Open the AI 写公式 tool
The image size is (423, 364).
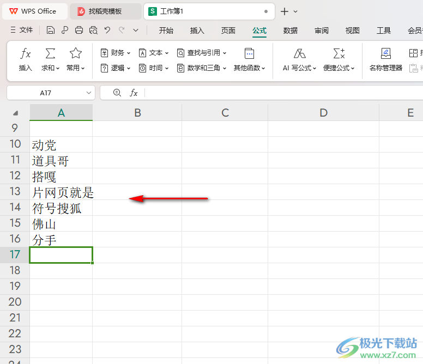pos(299,59)
